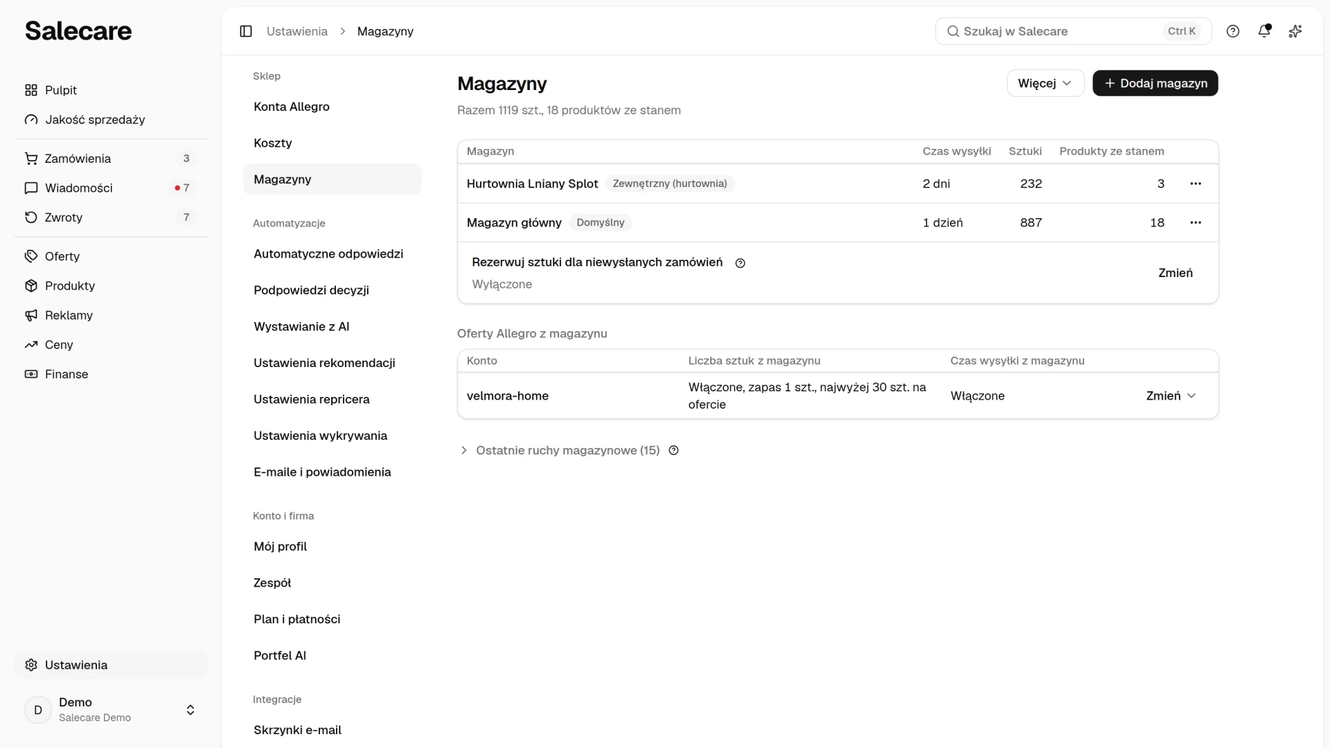
Task: Click the Salecare logo
Action: (x=78, y=31)
